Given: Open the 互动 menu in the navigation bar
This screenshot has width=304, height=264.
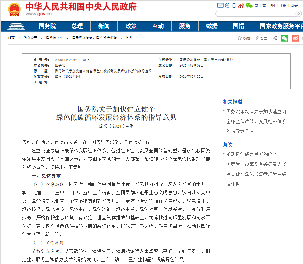Looking at the screenshot, I should point(158,26).
